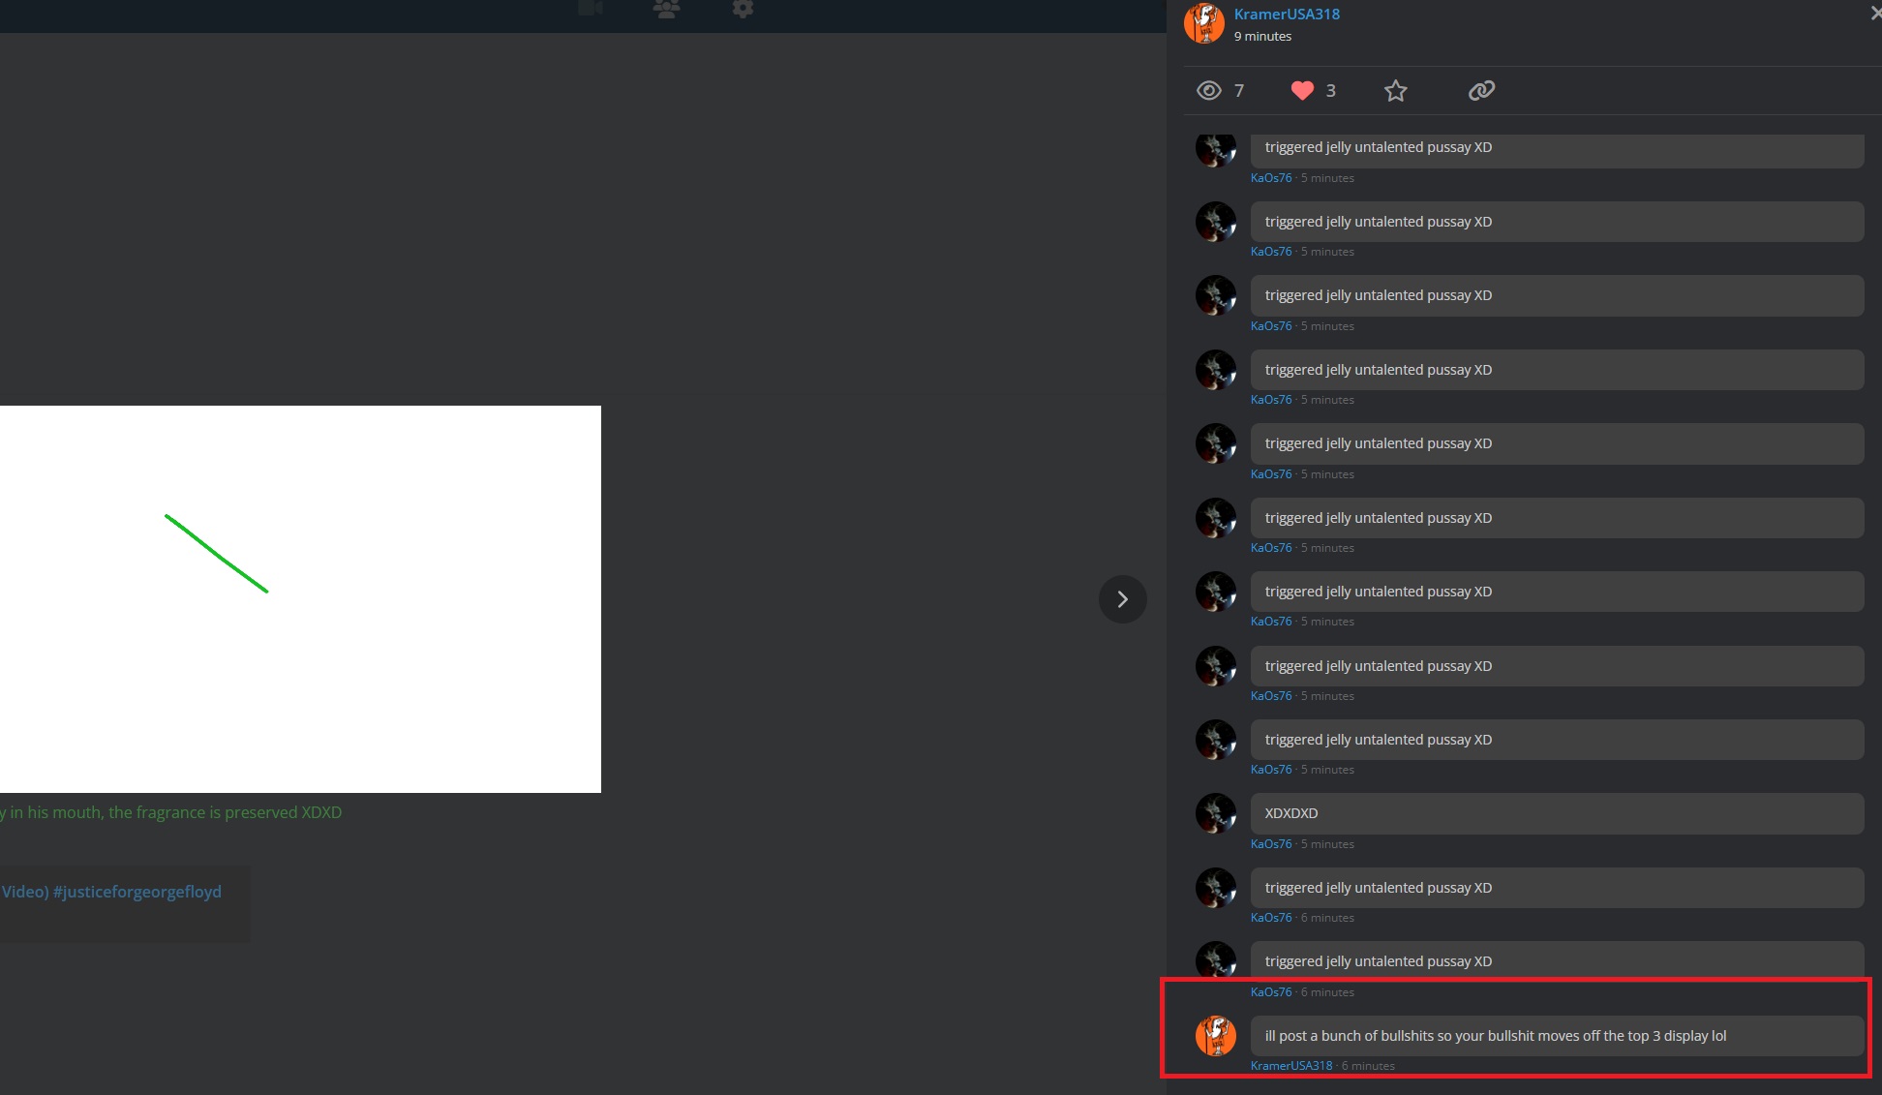Click the 'fragrance is preserved XDXD' caption
This screenshot has height=1095, width=1882.
click(x=171, y=813)
